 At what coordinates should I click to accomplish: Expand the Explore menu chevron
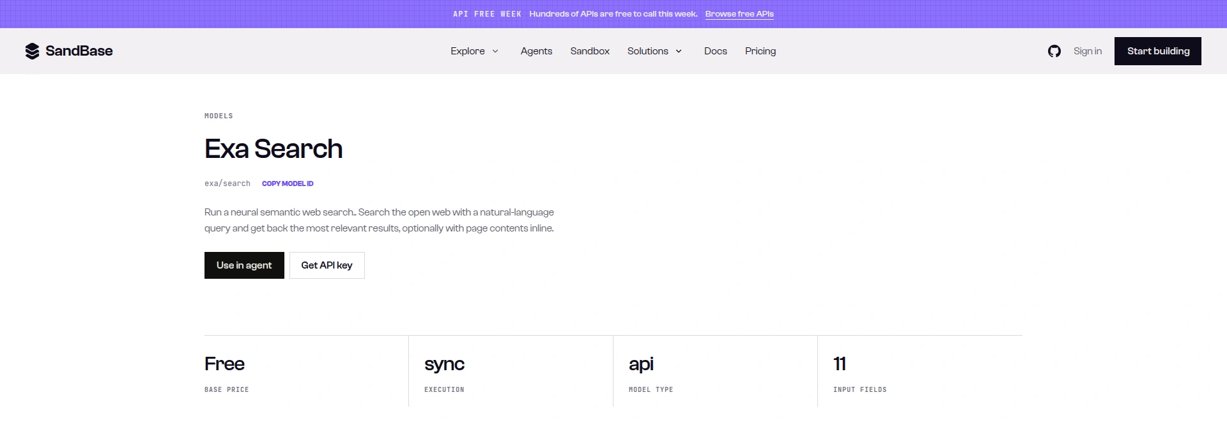495,51
